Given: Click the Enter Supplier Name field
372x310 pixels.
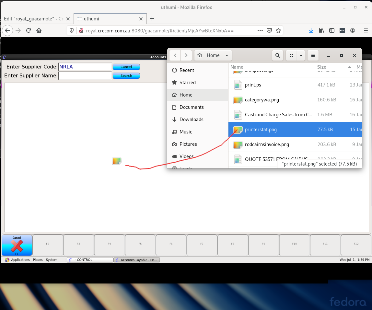Looking at the screenshot, I should (85, 76).
